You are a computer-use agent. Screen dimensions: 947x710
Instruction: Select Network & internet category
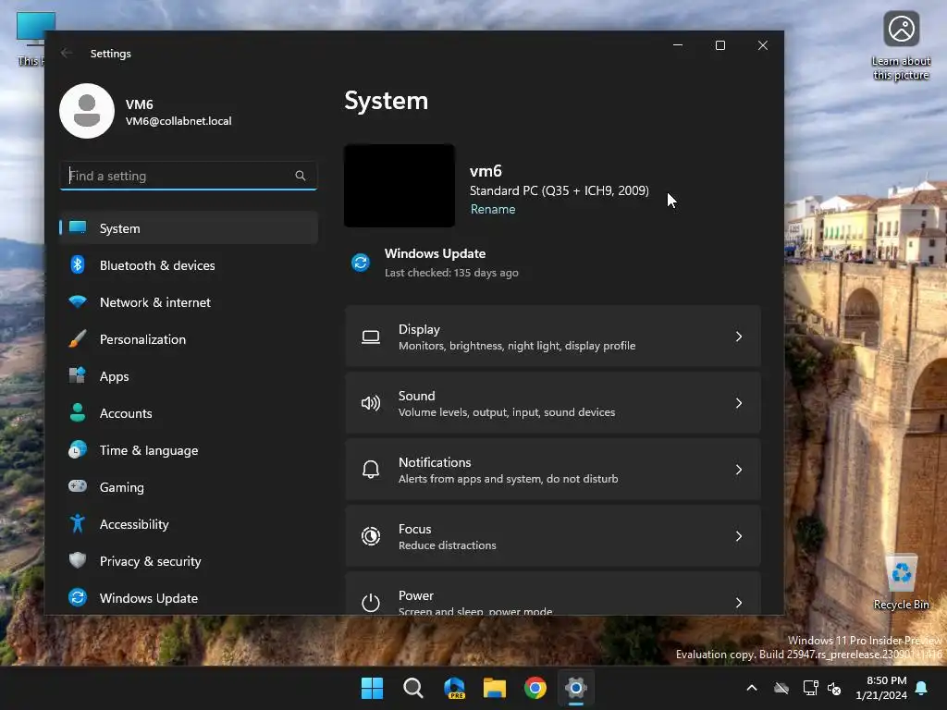[x=189, y=302]
